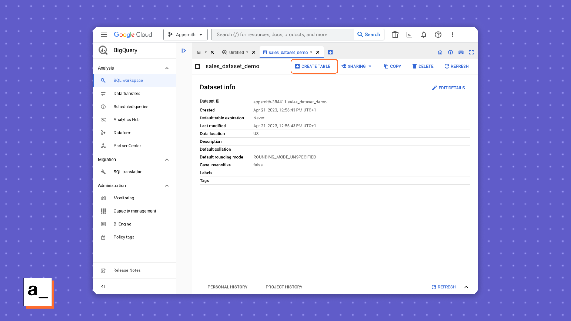Click the dataset grid icon beside title
The width and height of the screenshot is (571, 321).
[x=197, y=67]
